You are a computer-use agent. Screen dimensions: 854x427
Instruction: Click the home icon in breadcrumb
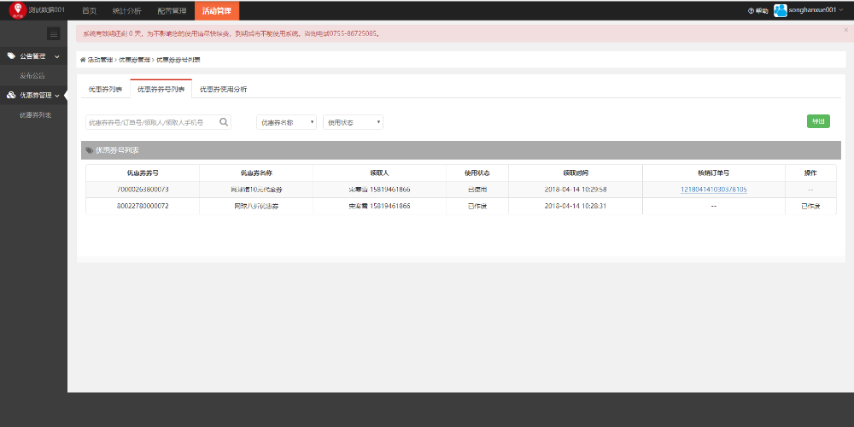pos(83,60)
